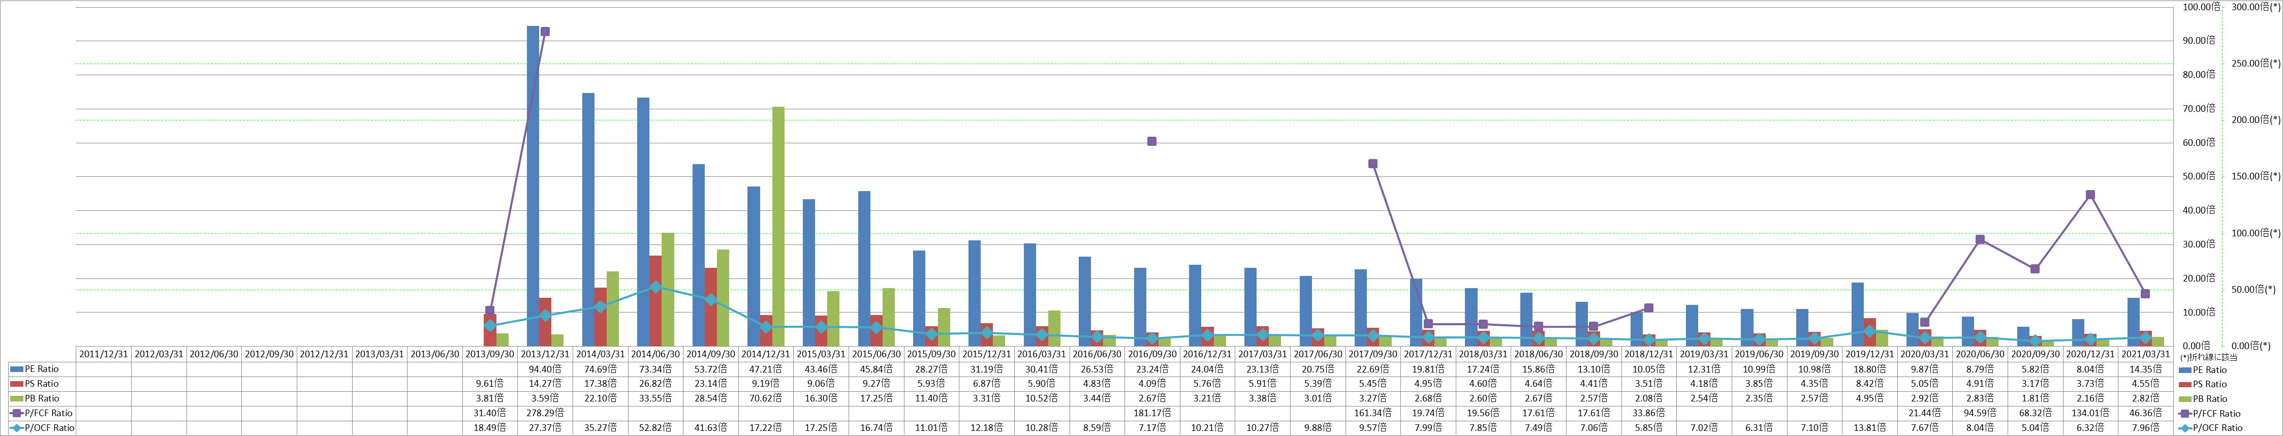Screen dimensions: 2283x436
Task: Click the PS Ratio cell showing 9.61倍
Action: [x=490, y=384]
